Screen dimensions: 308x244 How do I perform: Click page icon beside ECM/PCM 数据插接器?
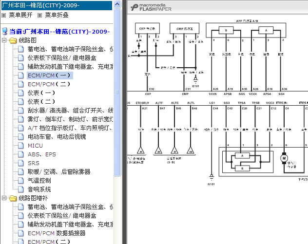coord(21,233)
